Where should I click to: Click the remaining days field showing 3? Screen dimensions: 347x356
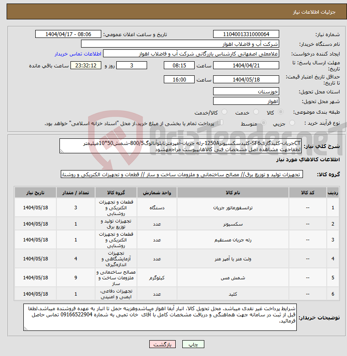[132, 65]
